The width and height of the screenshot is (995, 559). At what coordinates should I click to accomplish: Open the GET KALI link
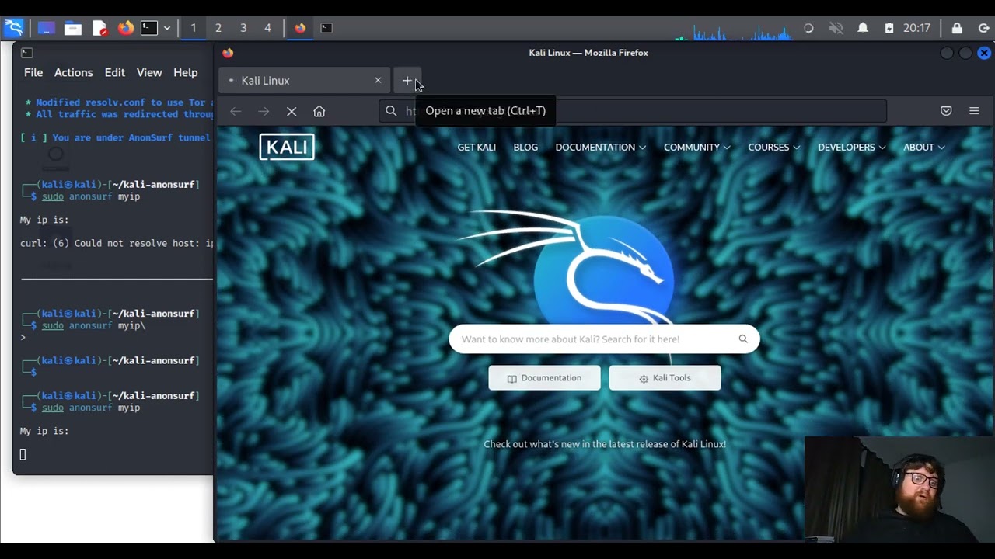(x=477, y=147)
